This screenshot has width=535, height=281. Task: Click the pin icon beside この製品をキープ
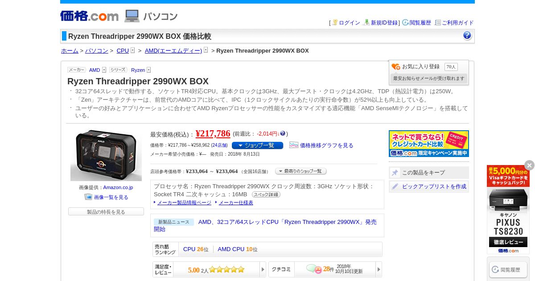click(395, 173)
